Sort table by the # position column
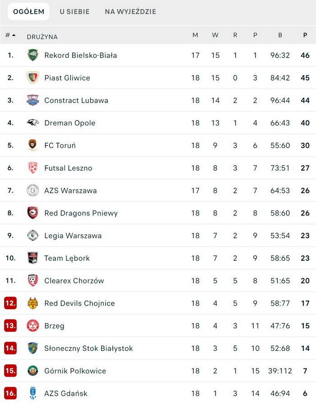316x402 pixels. (10, 35)
